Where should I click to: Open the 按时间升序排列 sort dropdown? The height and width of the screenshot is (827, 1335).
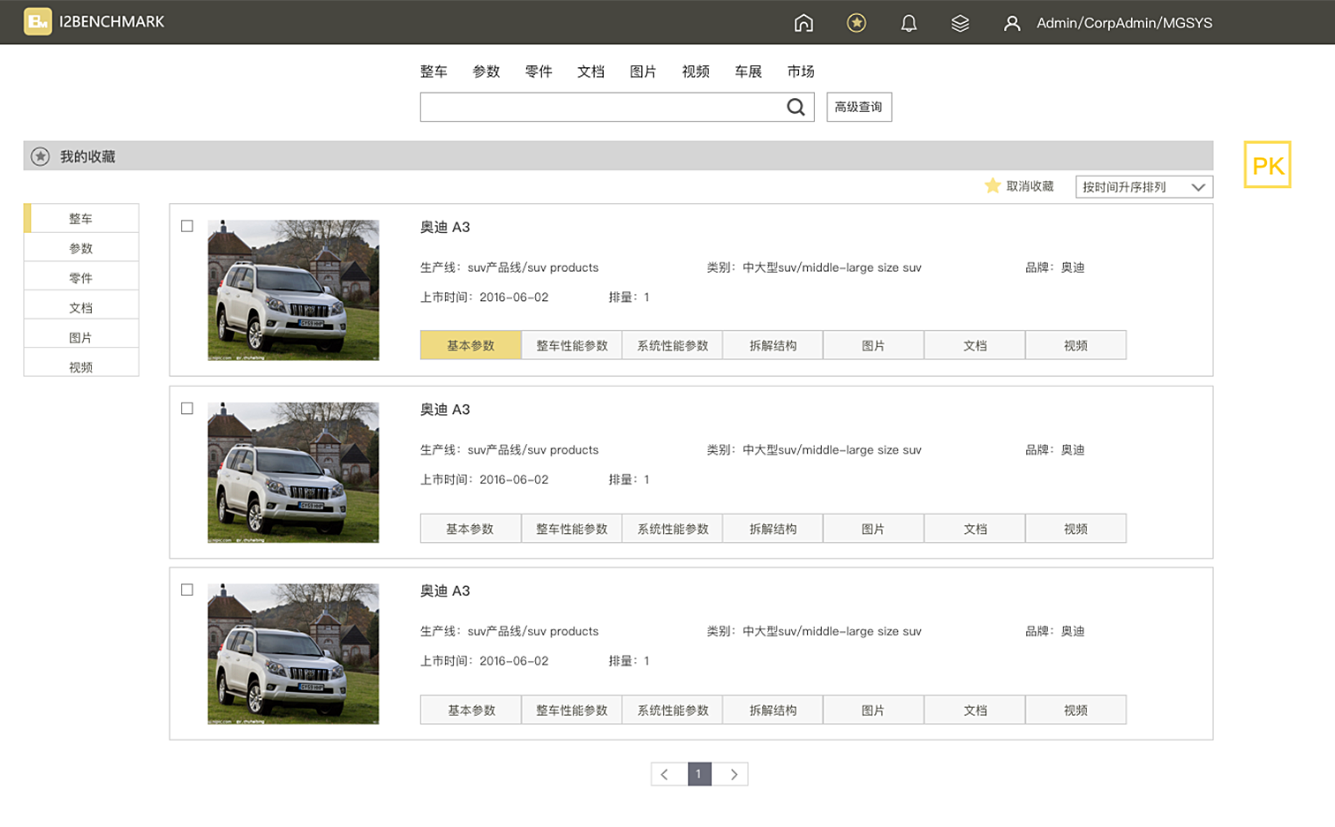tap(1144, 187)
